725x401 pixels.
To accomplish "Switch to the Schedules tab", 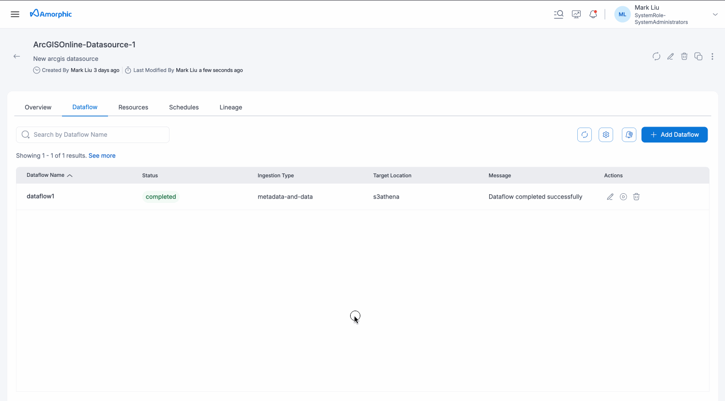I will tap(184, 107).
